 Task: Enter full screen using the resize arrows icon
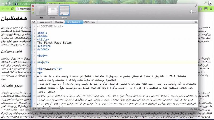[196, 6]
